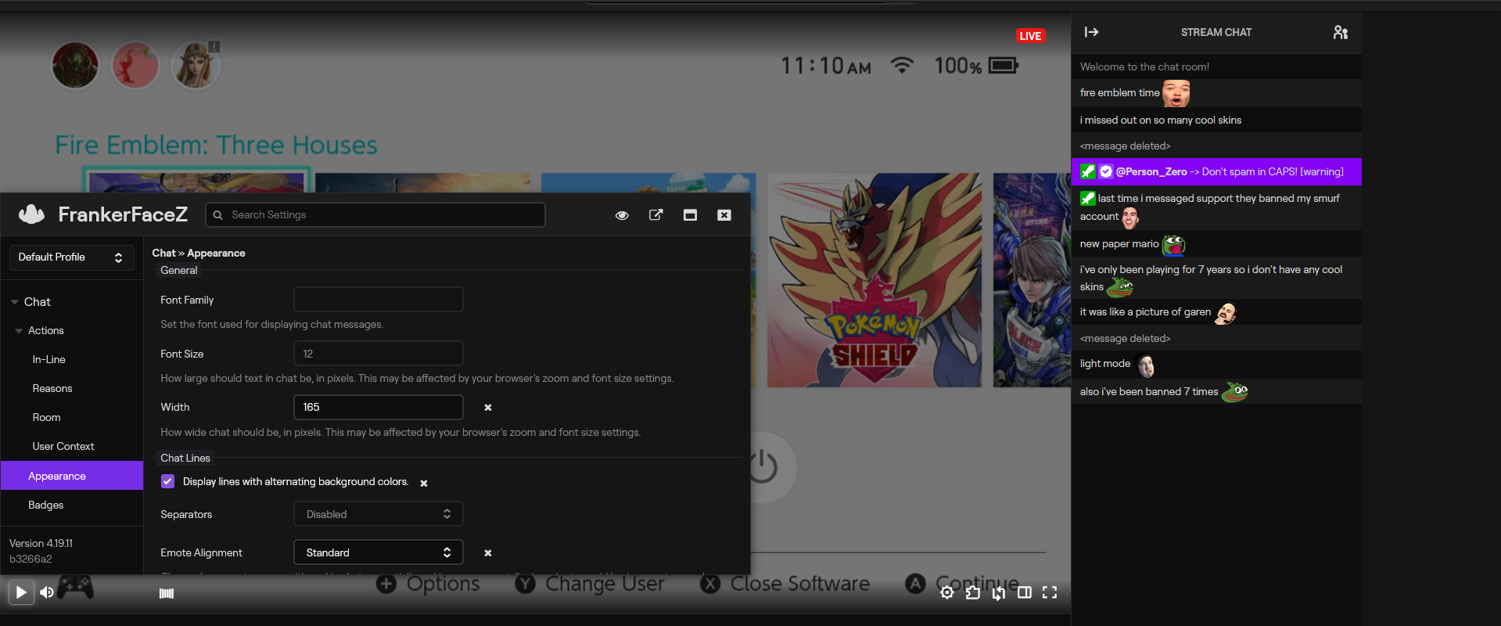
Task: Open the Default Profile dropdown
Action: tap(71, 257)
